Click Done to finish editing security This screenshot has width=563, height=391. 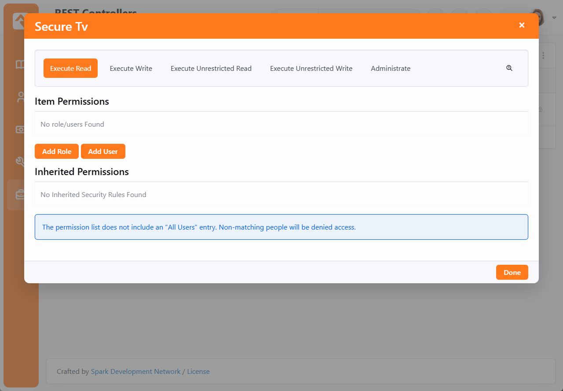[x=512, y=272]
